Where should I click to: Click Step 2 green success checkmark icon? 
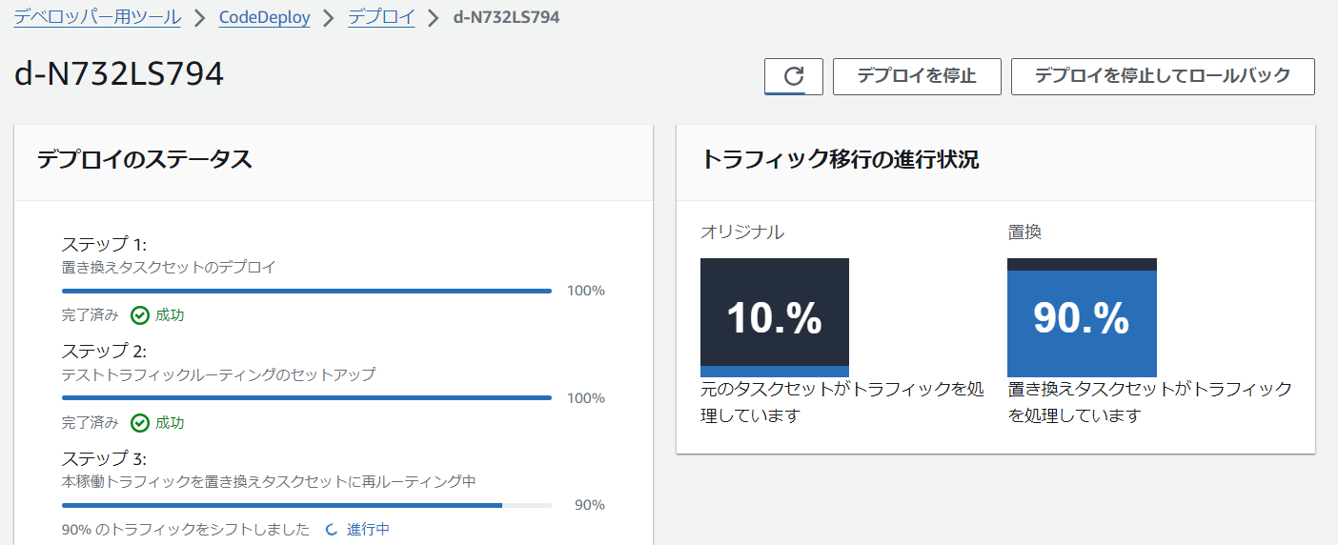(x=140, y=422)
